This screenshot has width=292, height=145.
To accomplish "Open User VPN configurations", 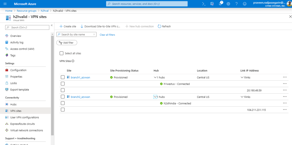I will click(x=25, y=117).
